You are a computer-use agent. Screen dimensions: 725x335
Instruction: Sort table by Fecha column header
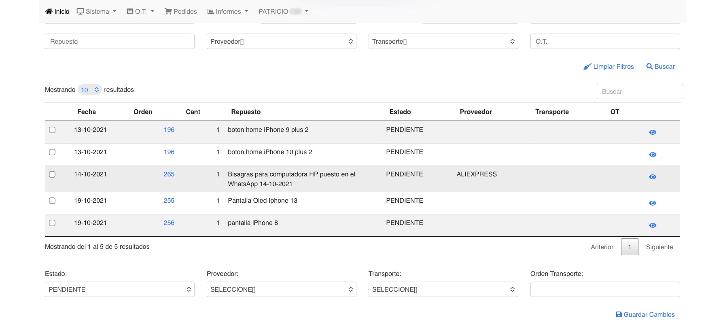pyautogui.click(x=87, y=112)
